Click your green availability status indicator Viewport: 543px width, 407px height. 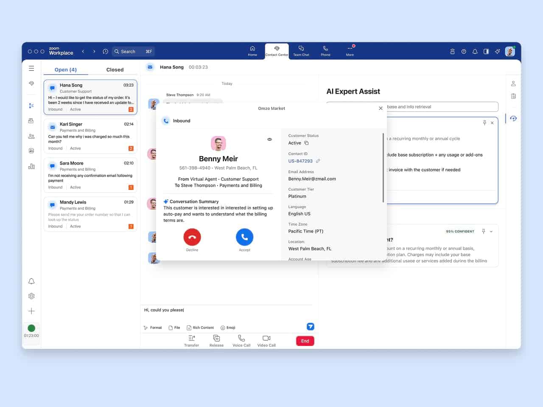pos(31,328)
